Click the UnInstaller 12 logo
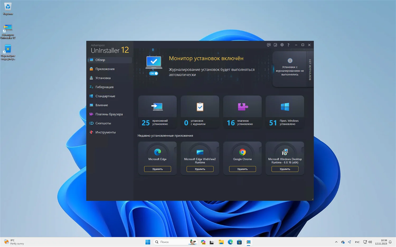 pos(110,49)
